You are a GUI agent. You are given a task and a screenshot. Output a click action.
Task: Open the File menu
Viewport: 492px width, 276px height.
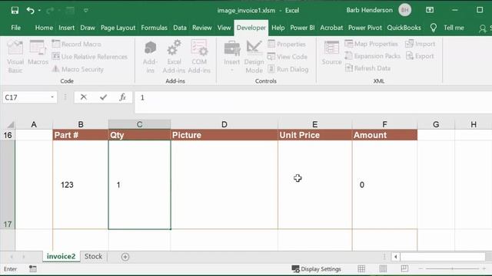(x=15, y=28)
